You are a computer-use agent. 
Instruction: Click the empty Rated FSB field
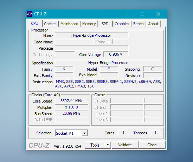click(x=71, y=120)
